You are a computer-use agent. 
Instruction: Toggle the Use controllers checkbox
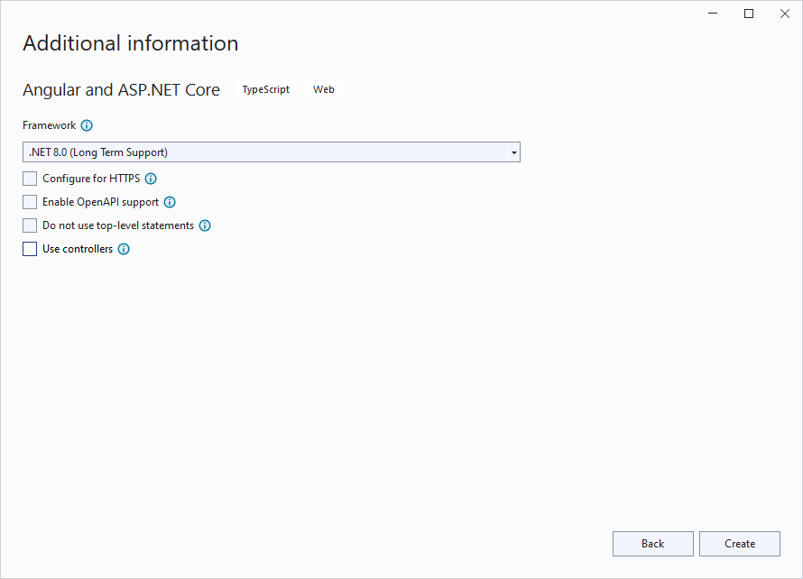30,249
